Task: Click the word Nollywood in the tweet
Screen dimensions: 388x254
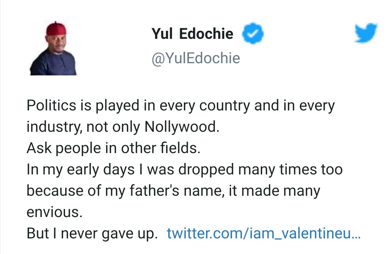Action: [x=182, y=127]
